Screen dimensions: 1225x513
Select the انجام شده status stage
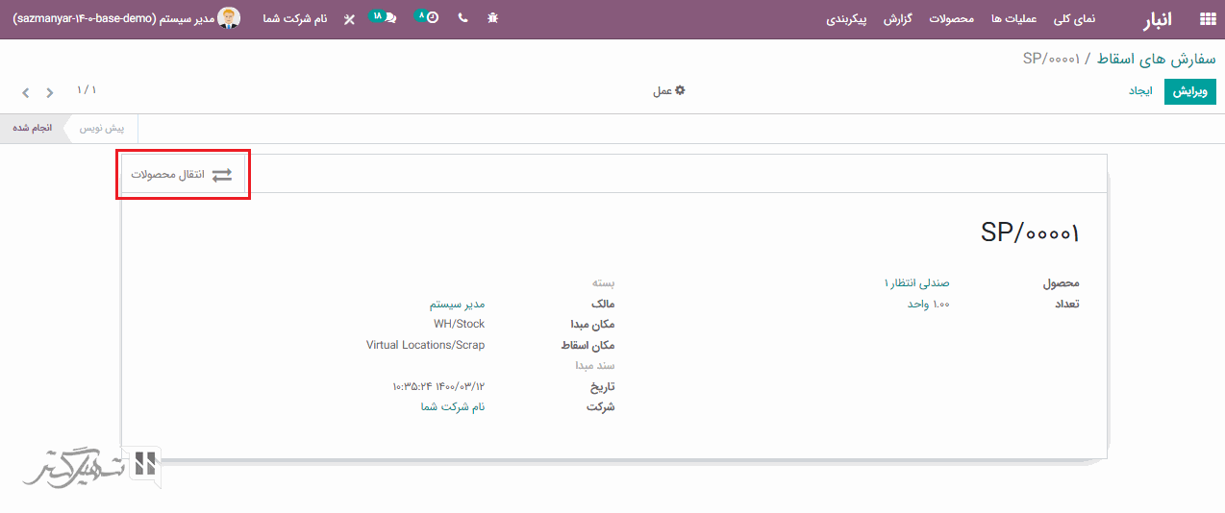(32, 128)
